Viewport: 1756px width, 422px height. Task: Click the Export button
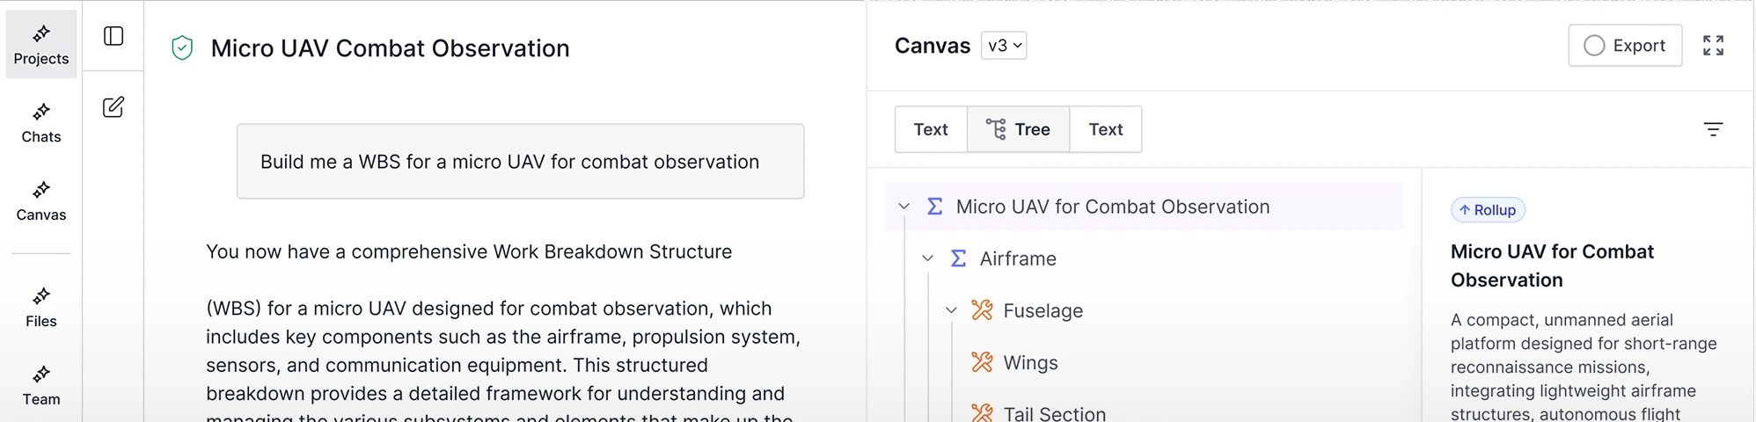tap(1624, 46)
